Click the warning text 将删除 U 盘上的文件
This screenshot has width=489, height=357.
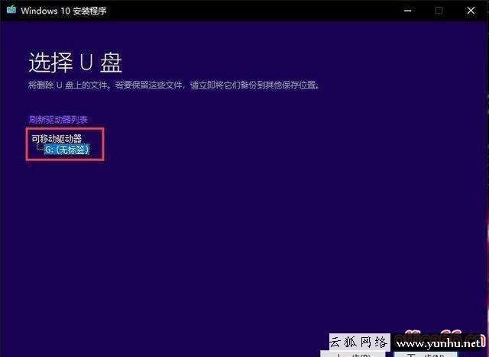70,85
